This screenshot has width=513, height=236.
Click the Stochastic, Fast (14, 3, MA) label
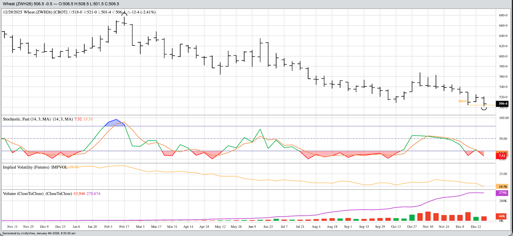[x=38, y=119]
